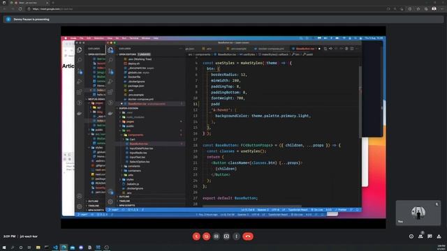Screen dimensions: 447x251
Task: Reload the browser page
Action: [20, 9]
